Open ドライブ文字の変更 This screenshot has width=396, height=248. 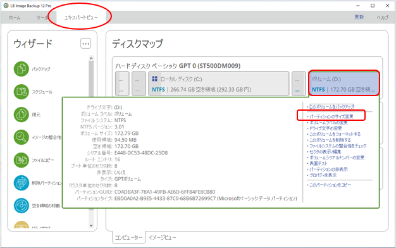(326, 128)
